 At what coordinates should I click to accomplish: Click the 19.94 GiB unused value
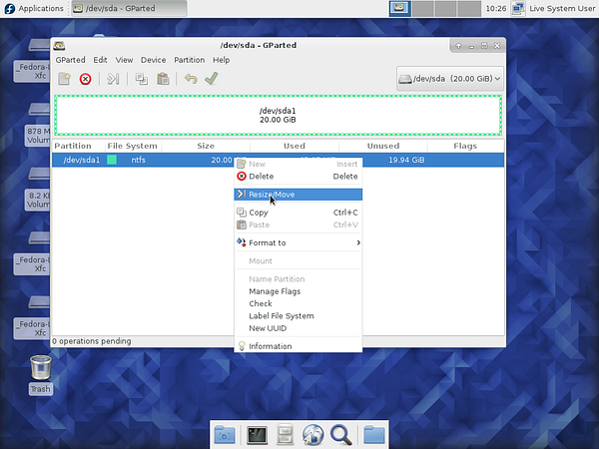click(406, 160)
